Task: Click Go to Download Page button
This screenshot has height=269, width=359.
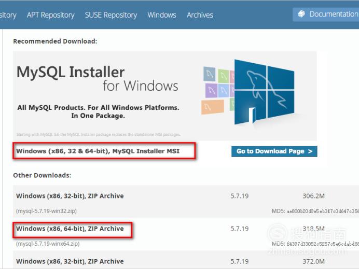Action: [274, 151]
